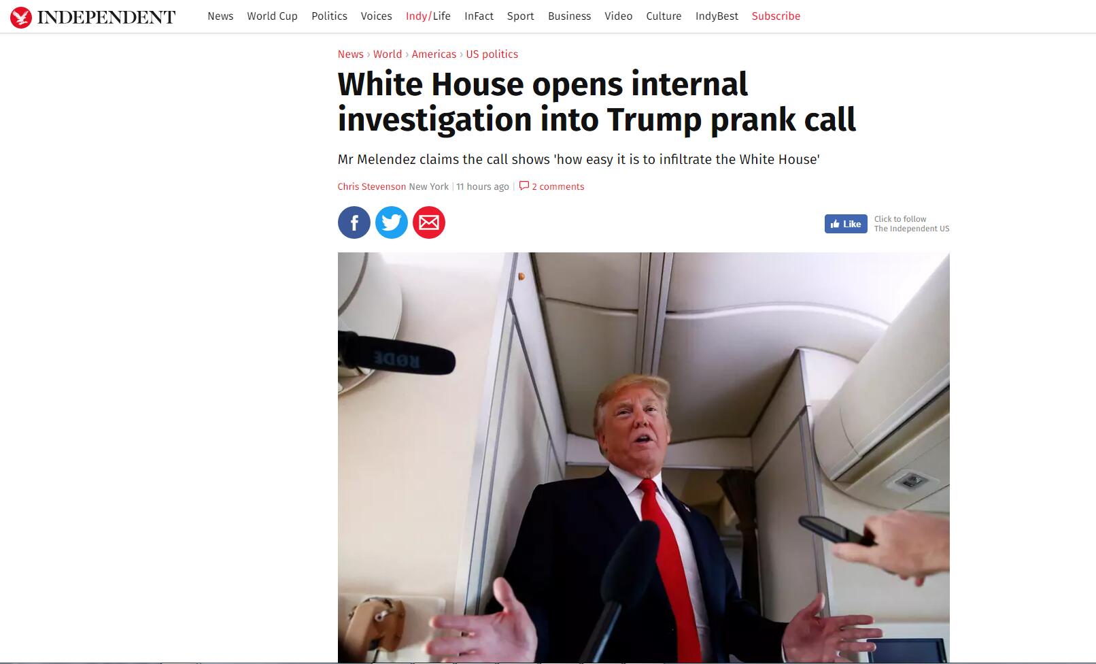
Task: Open Indy/Life section
Action: (428, 16)
